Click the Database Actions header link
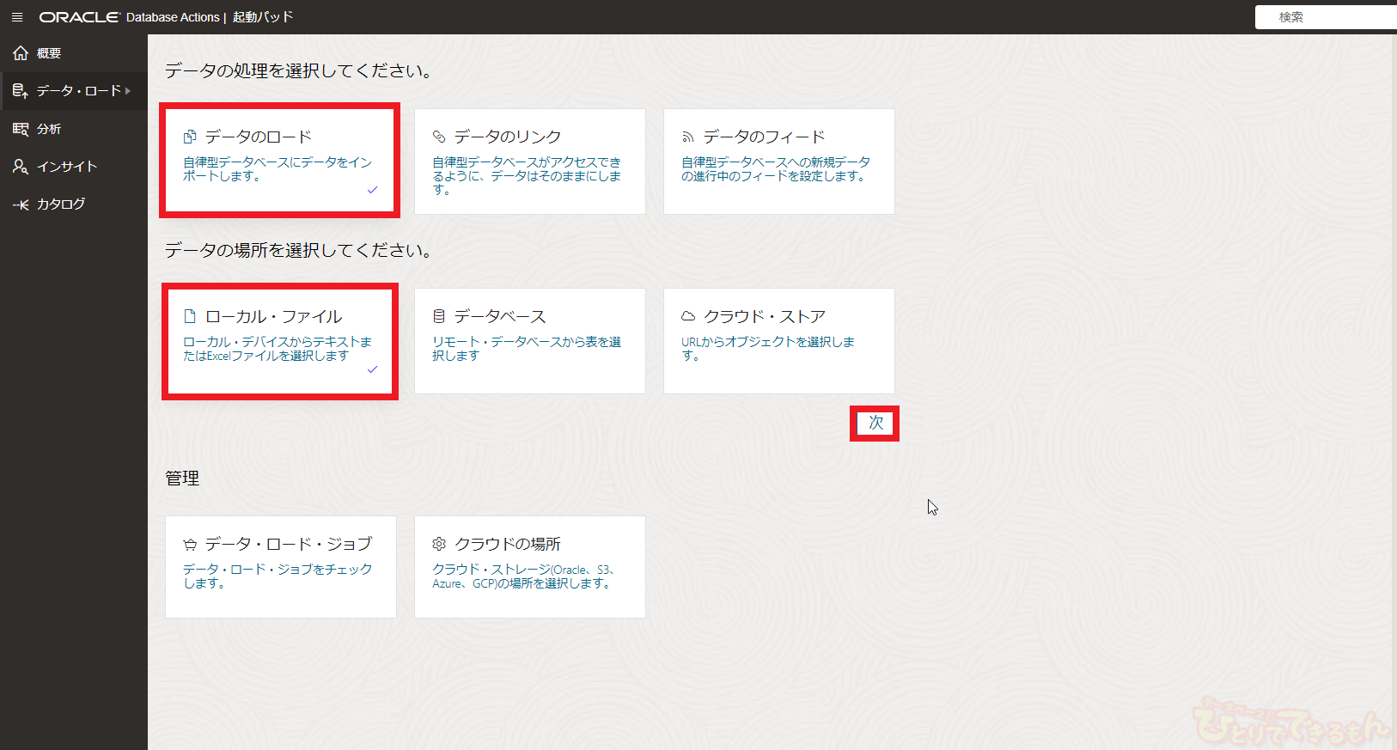Viewport: 1397px width, 750px height. [173, 17]
